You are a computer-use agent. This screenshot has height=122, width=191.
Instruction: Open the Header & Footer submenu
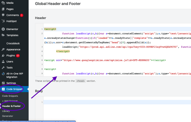coord(11,106)
